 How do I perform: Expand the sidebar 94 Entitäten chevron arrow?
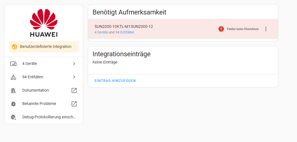(74, 77)
